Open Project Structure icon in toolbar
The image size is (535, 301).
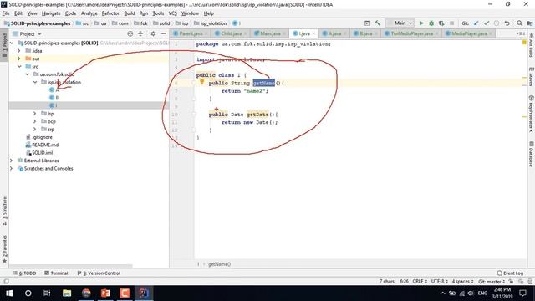[x=529, y=23]
